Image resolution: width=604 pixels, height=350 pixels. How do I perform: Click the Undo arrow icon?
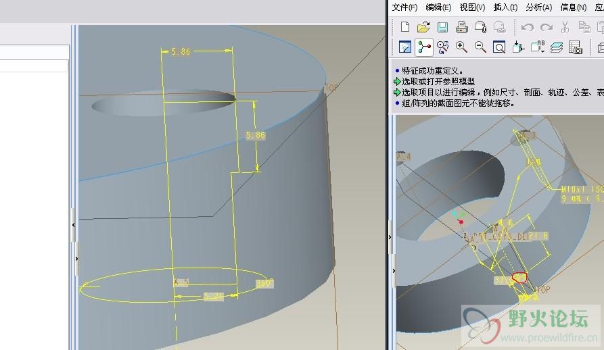click(528, 27)
